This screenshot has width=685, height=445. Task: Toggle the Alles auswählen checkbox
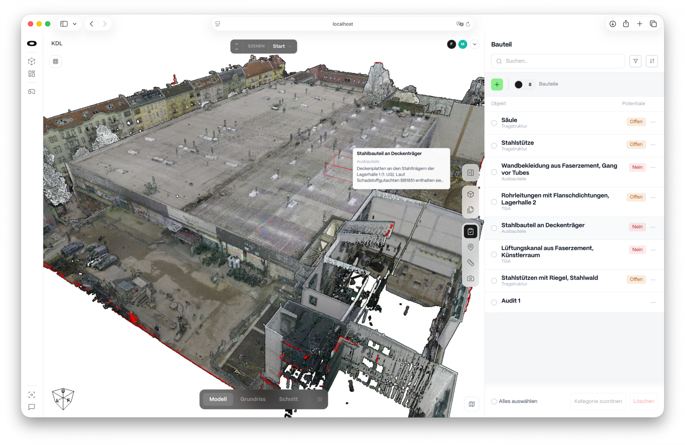(x=494, y=401)
